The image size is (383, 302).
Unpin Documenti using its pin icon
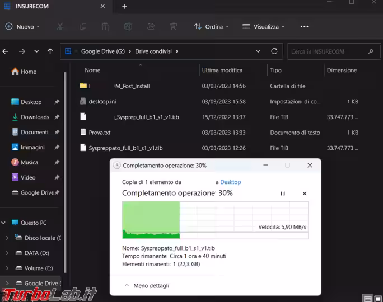tap(57, 132)
